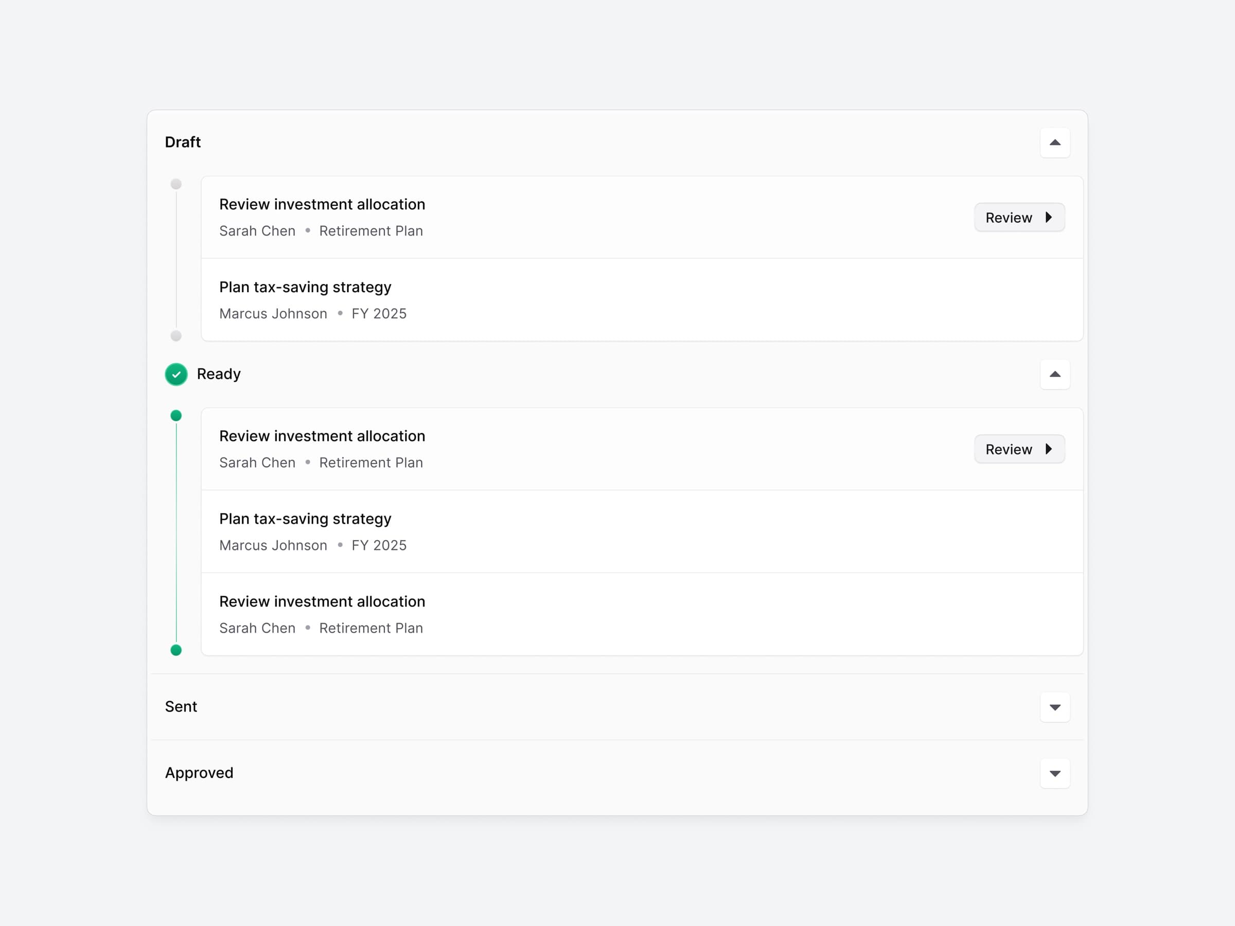This screenshot has width=1235, height=926.
Task: Select the Draft section heading
Action: [x=183, y=143]
